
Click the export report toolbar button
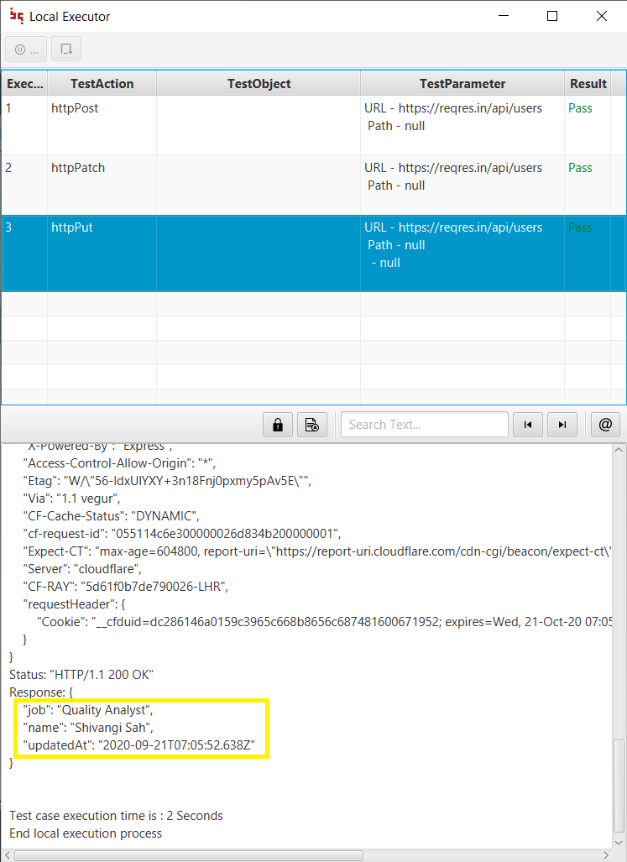(x=66, y=50)
